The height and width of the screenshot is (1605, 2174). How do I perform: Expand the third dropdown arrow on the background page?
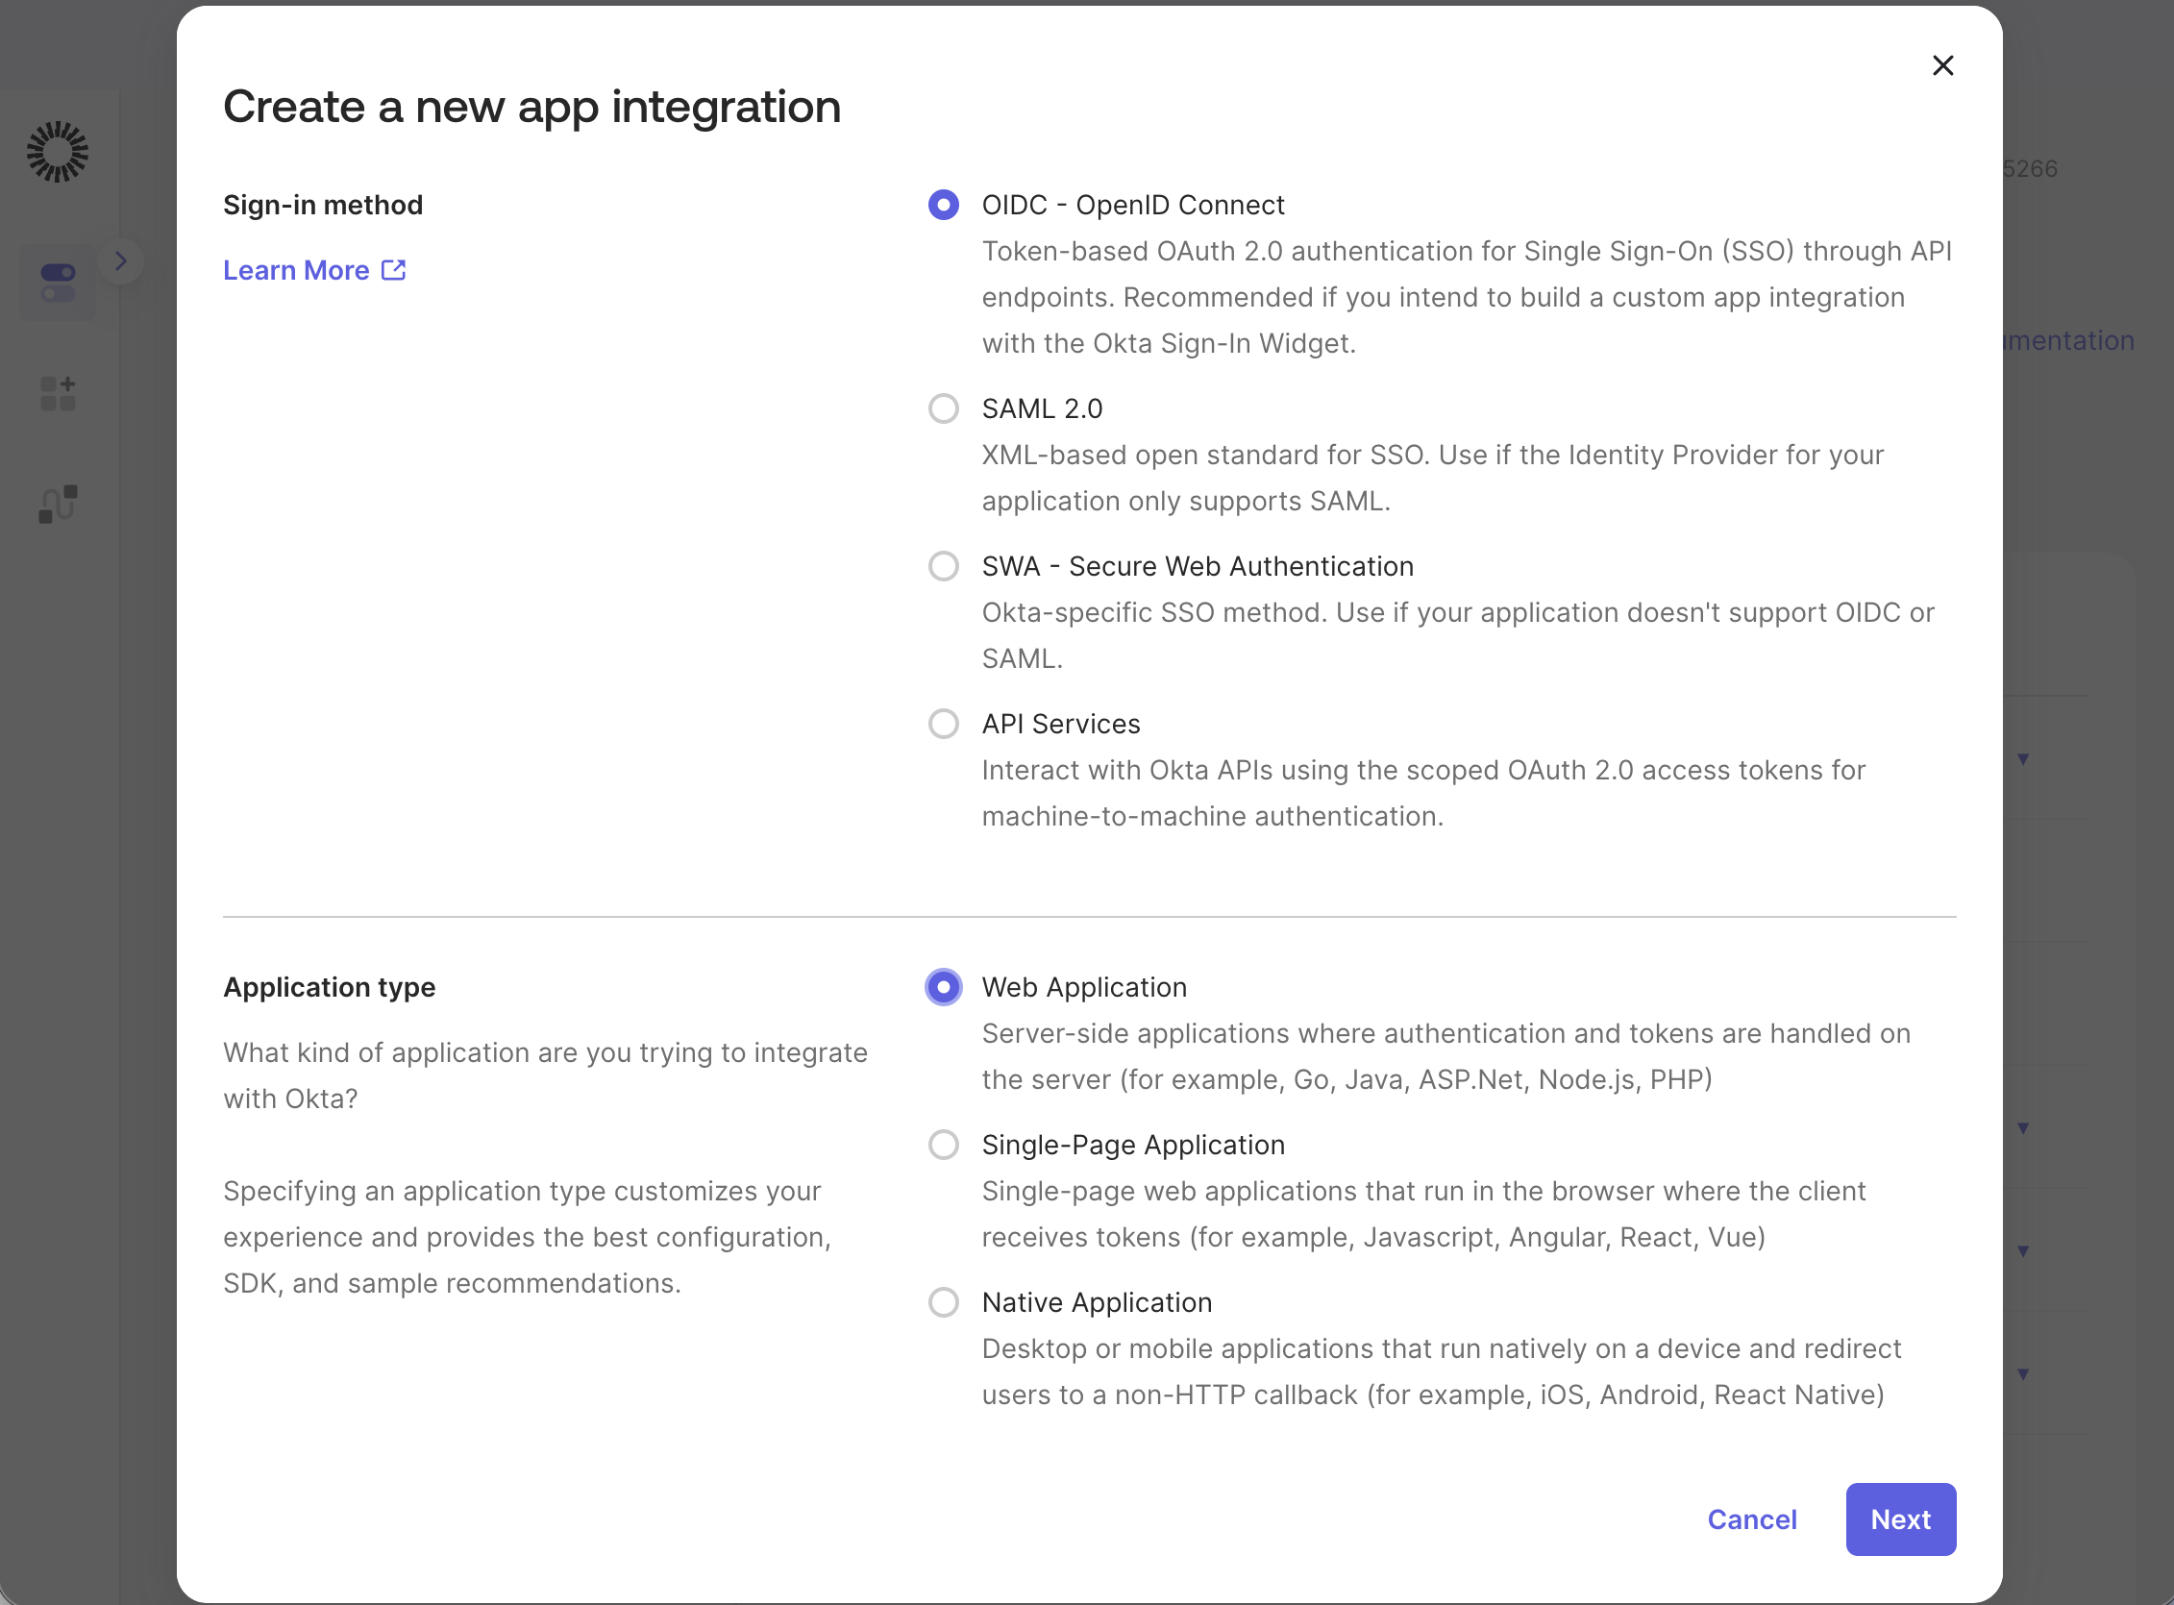click(2023, 1251)
